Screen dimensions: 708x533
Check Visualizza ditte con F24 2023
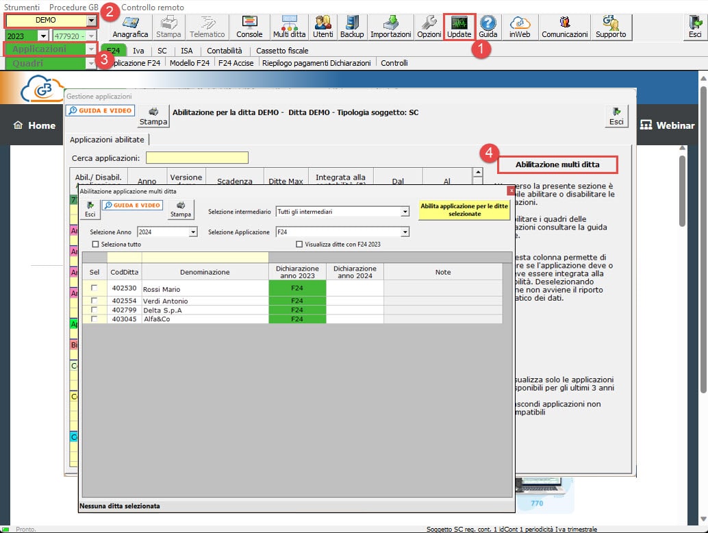(299, 245)
